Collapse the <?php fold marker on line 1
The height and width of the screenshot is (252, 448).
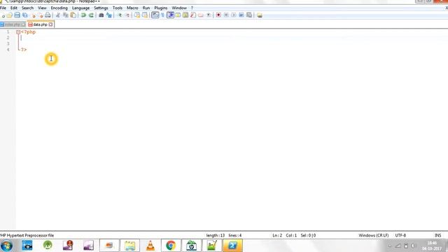point(18,32)
